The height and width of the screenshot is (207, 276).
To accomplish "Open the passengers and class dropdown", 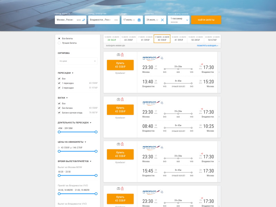I will point(179,20).
